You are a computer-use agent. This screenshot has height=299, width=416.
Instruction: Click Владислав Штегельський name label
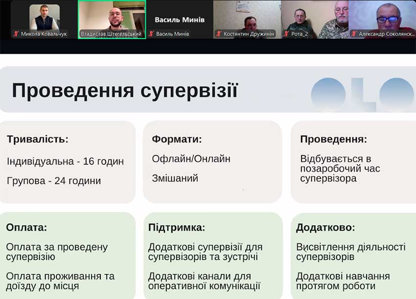[x=111, y=34]
